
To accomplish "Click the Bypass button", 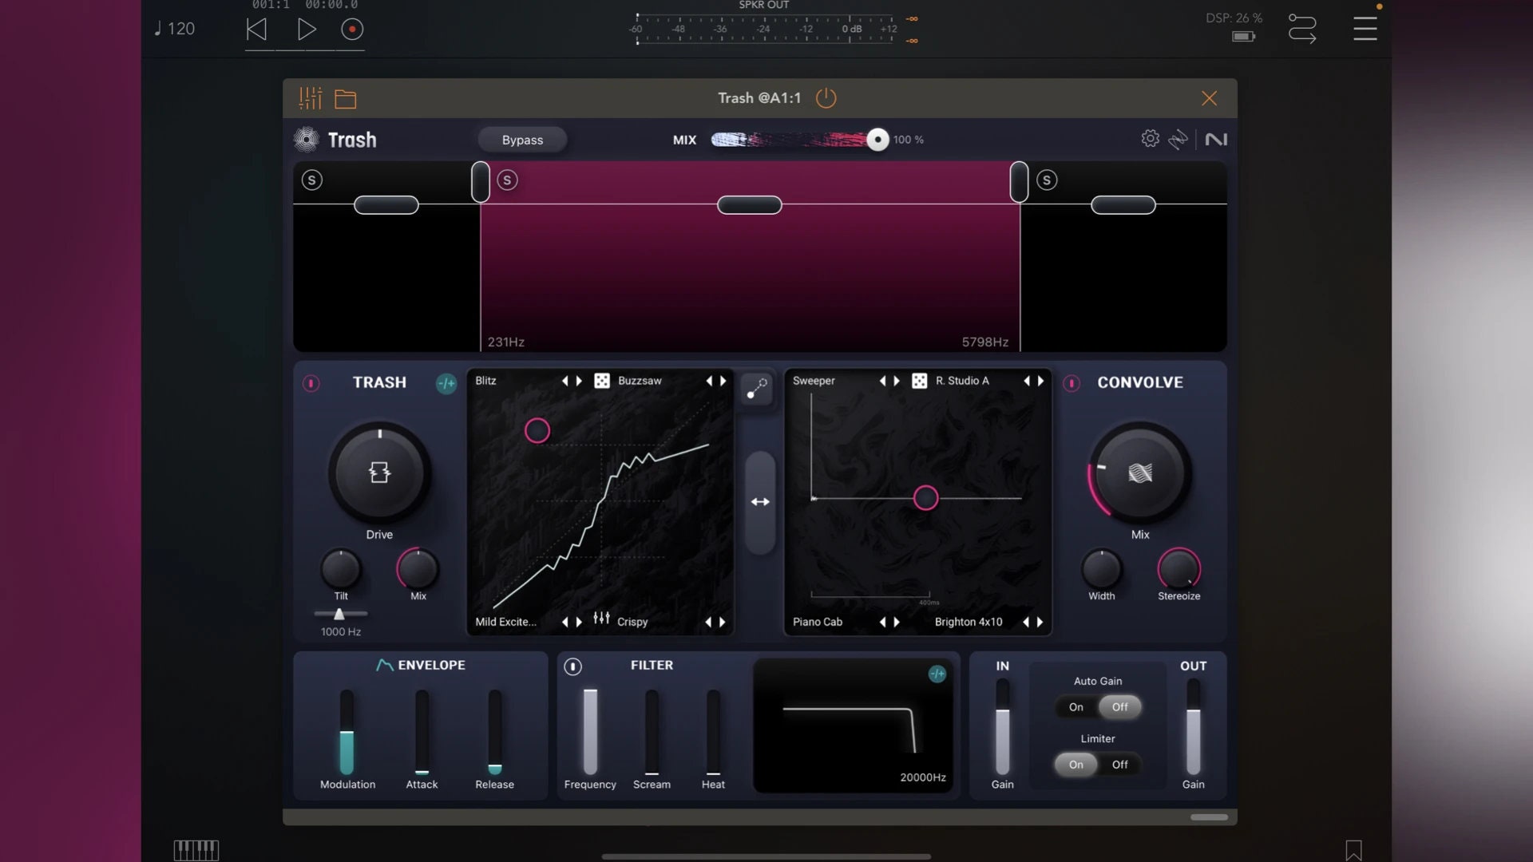I will pyautogui.click(x=522, y=140).
